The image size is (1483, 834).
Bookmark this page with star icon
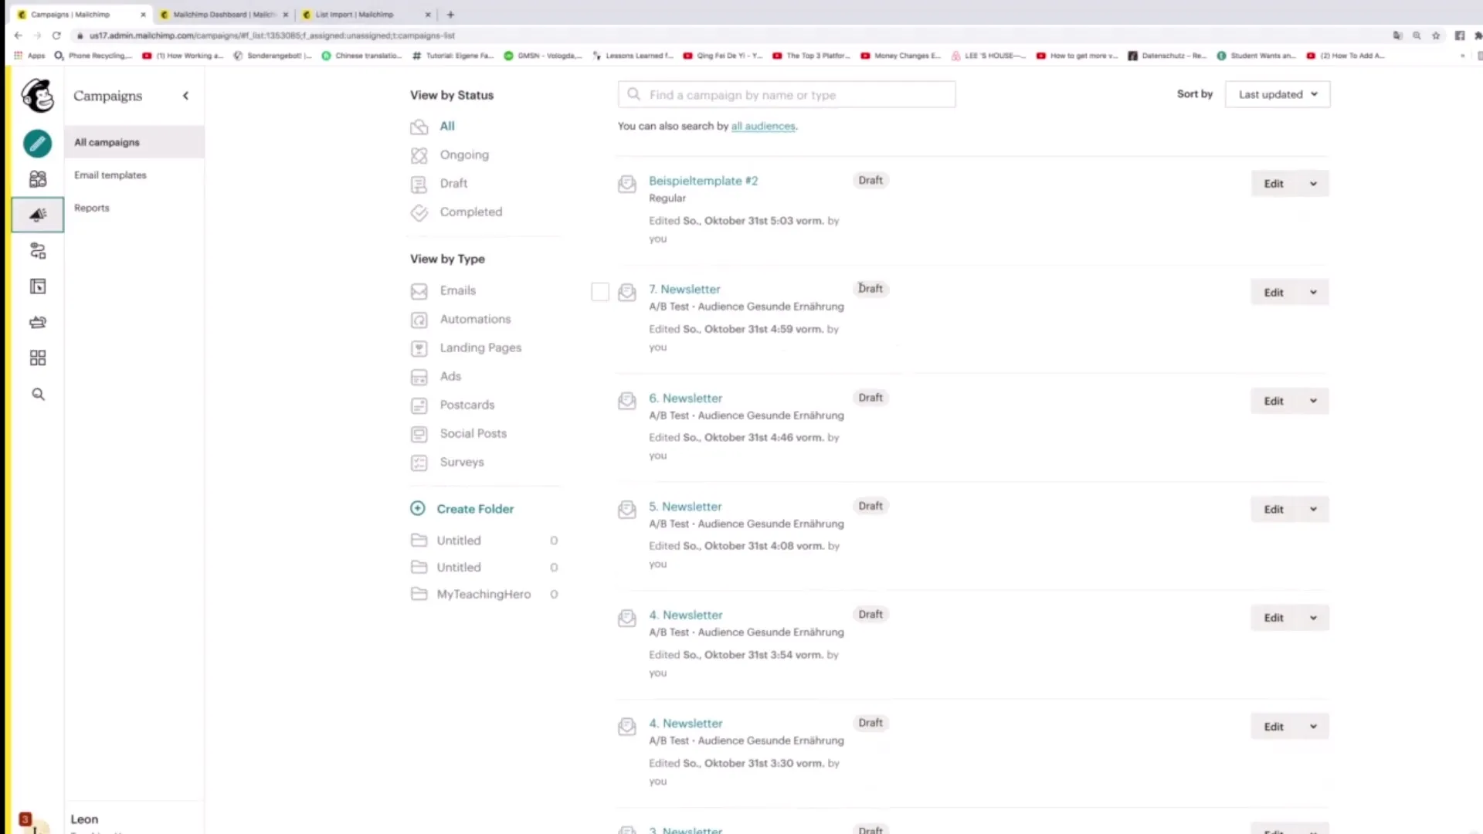click(x=1436, y=36)
